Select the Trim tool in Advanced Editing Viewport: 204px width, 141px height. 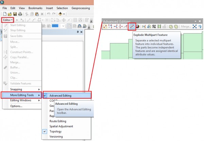pyautogui.click(x=120, y=26)
